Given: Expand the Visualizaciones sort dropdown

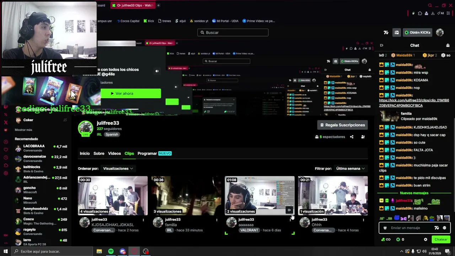Looking at the screenshot, I should click(118, 169).
